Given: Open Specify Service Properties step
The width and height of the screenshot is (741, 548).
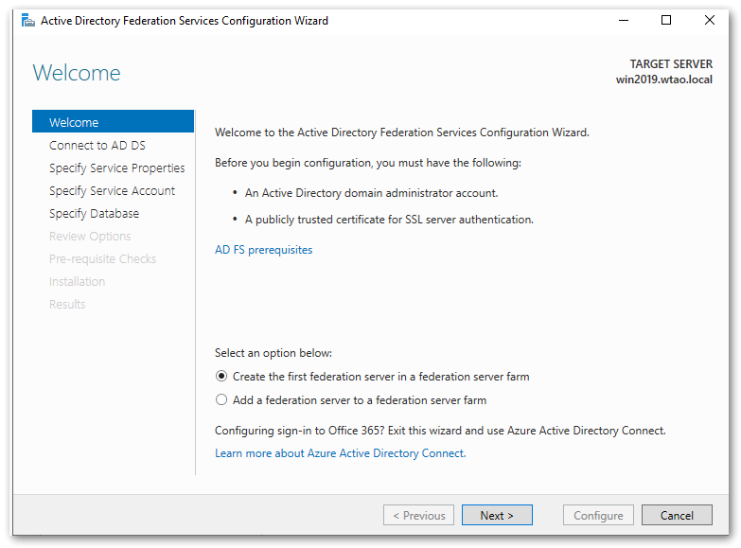Looking at the screenshot, I should click(117, 168).
